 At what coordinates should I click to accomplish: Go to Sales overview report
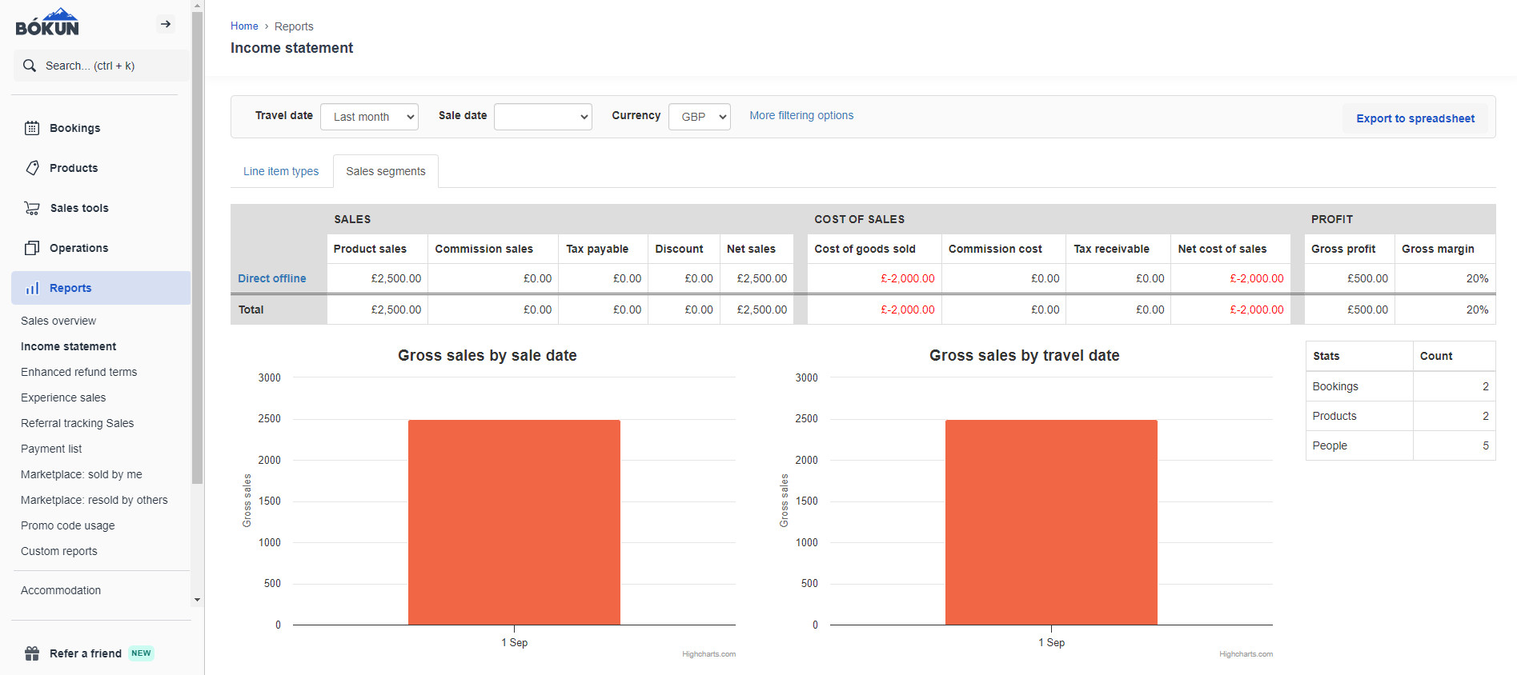click(58, 321)
